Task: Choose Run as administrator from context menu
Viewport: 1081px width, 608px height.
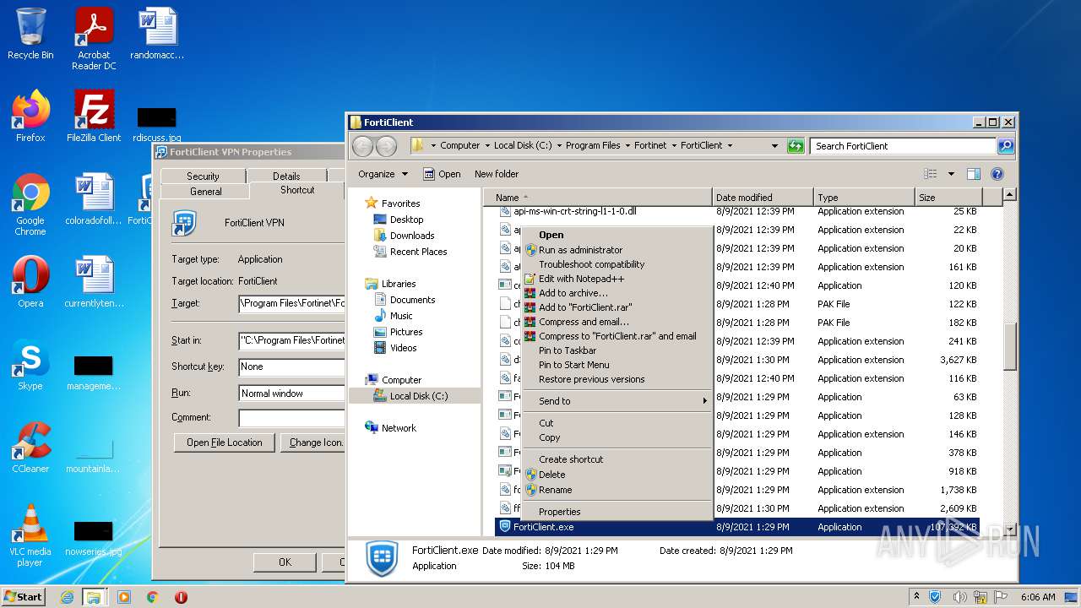Action: (x=617, y=250)
